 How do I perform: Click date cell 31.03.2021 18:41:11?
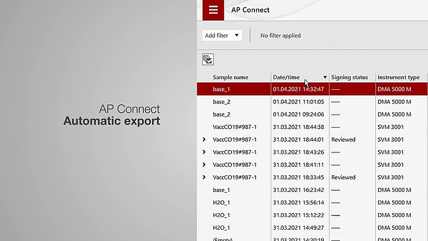pos(298,165)
